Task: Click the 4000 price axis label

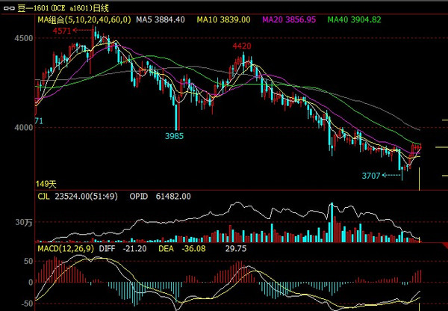Action: tap(25, 128)
